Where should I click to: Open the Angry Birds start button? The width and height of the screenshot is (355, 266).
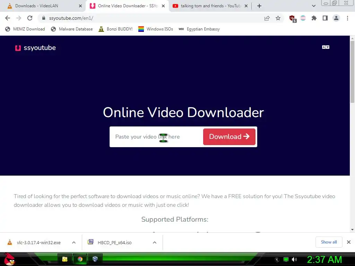[x=9, y=259]
